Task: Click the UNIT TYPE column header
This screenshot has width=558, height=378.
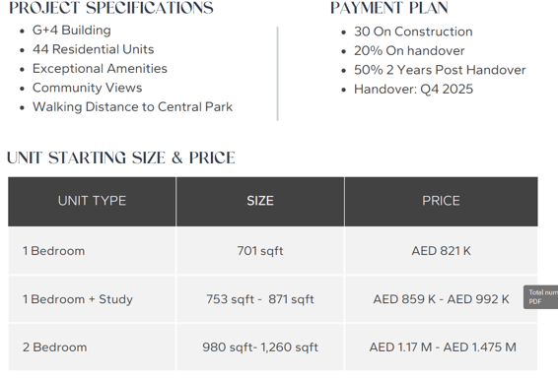Action: tap(92, 201)
